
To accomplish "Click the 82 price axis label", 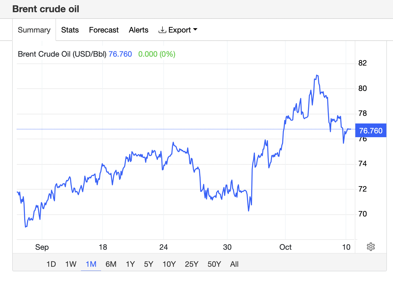I will pos(362,63).
